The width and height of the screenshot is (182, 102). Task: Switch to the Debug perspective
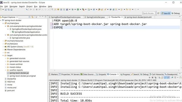(x=176, y=13)
